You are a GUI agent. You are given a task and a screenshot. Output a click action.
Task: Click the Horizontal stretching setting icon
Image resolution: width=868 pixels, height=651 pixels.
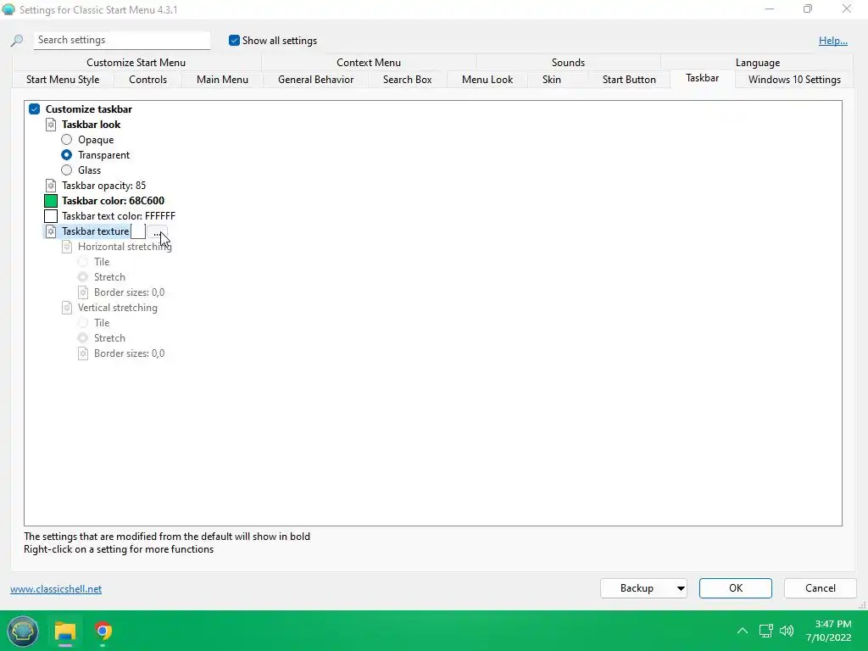point(66,247)
